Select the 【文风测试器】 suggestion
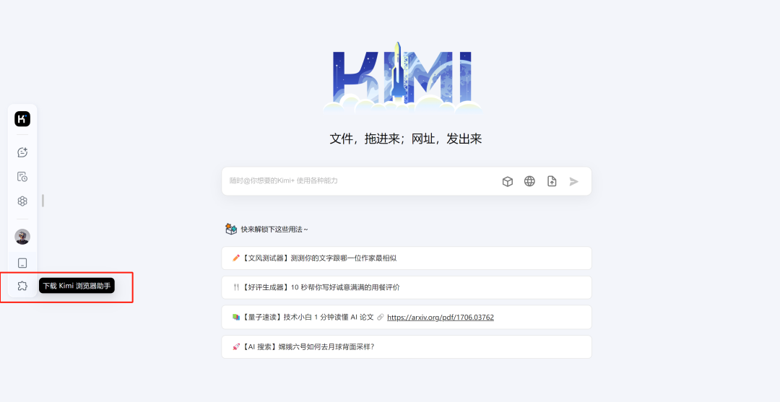 407,258
